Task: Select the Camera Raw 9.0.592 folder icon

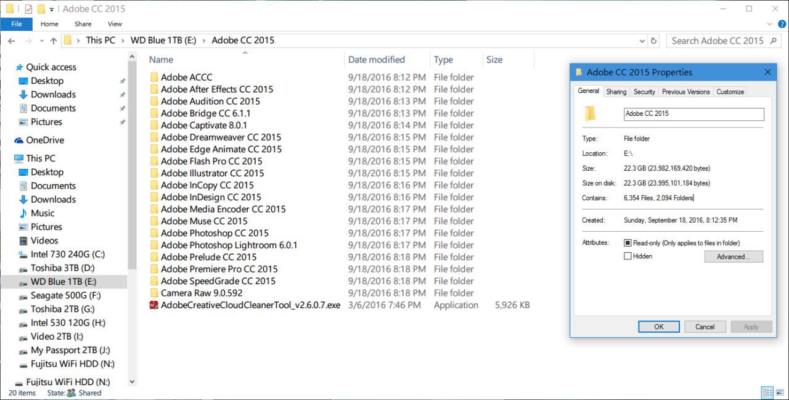Action: (154, 293)
